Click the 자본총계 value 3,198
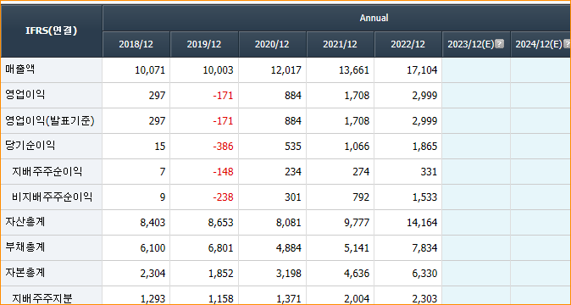 click(x=289, y=274)
